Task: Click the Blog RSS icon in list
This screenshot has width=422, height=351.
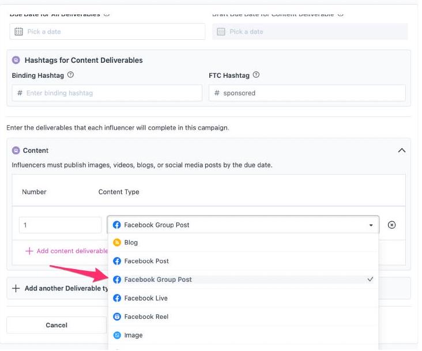Action: [117, 243]
